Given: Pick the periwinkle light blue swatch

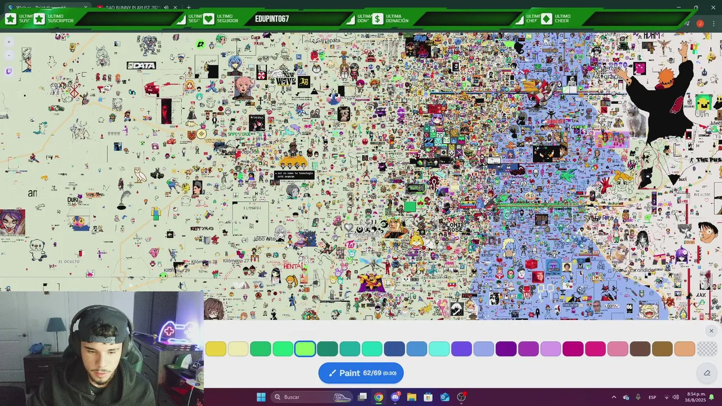Looking at the screenshot, I should coord(483,349).
